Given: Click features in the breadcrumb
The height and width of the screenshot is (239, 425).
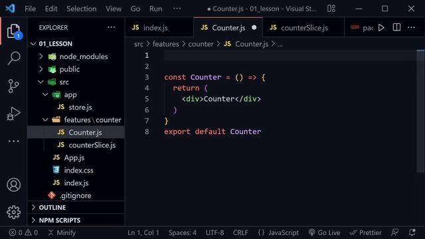Looking at the screenshot, I should coord(165,44).
